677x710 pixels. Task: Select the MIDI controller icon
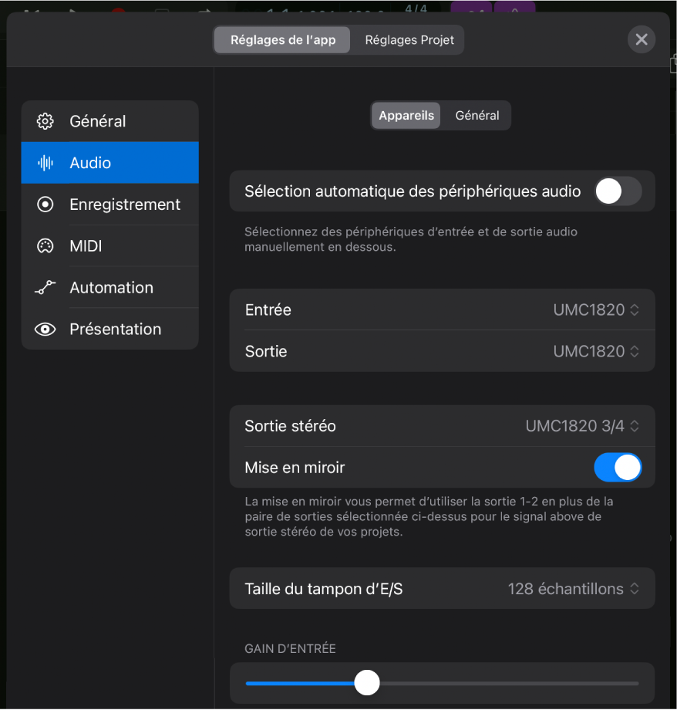[x=45, y=245]
